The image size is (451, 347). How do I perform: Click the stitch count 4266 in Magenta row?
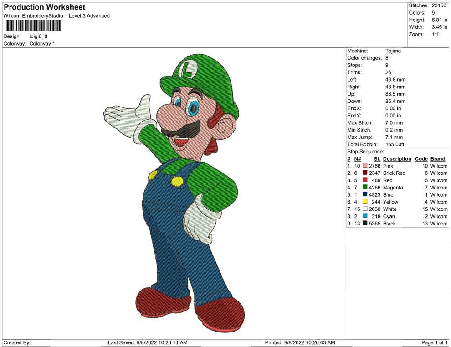[375, 188]
